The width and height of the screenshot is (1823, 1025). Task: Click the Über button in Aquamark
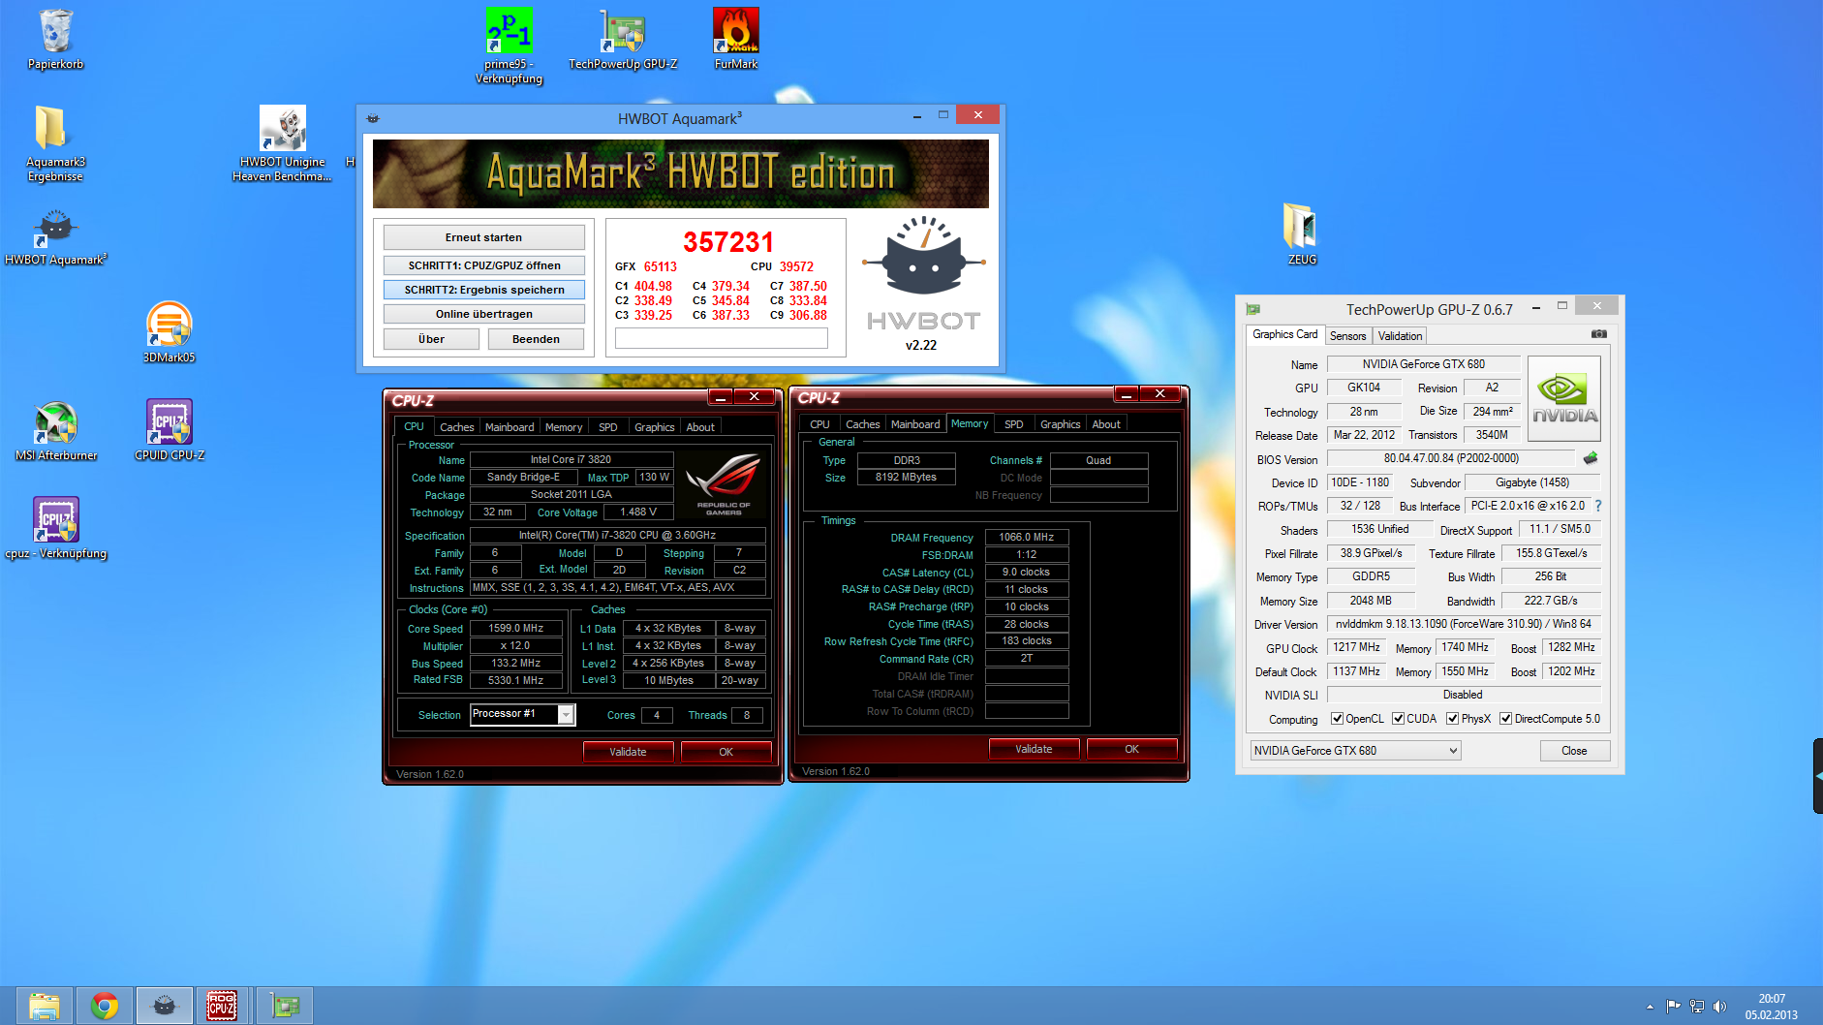tap(431, 339)
